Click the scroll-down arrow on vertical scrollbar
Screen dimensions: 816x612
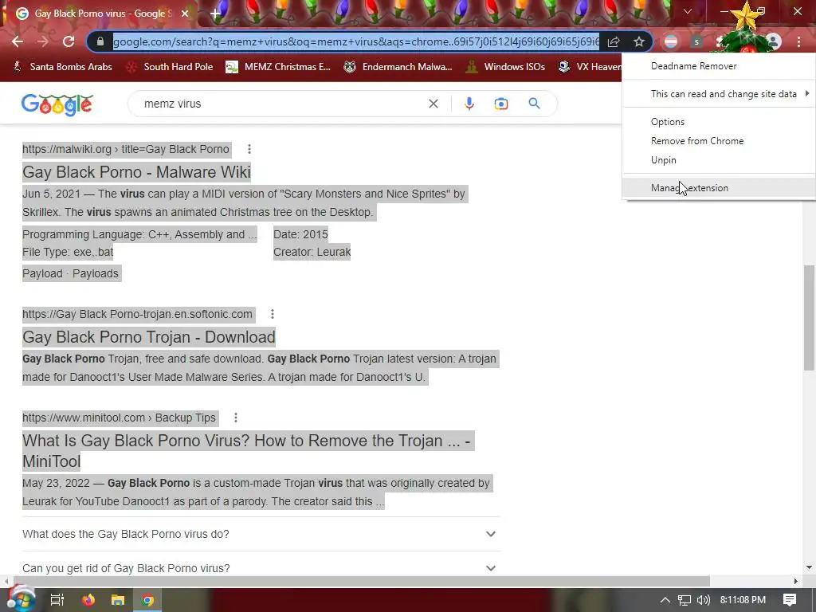(810, 567)
